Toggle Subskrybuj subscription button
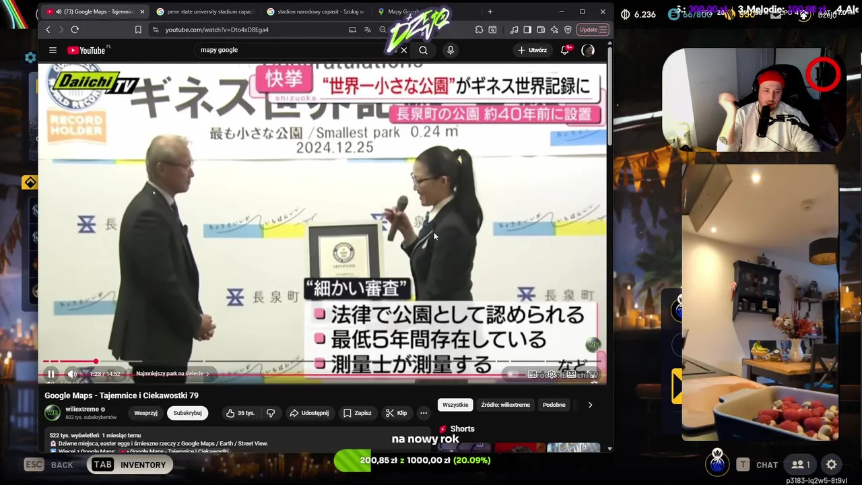 coord(187,413)
